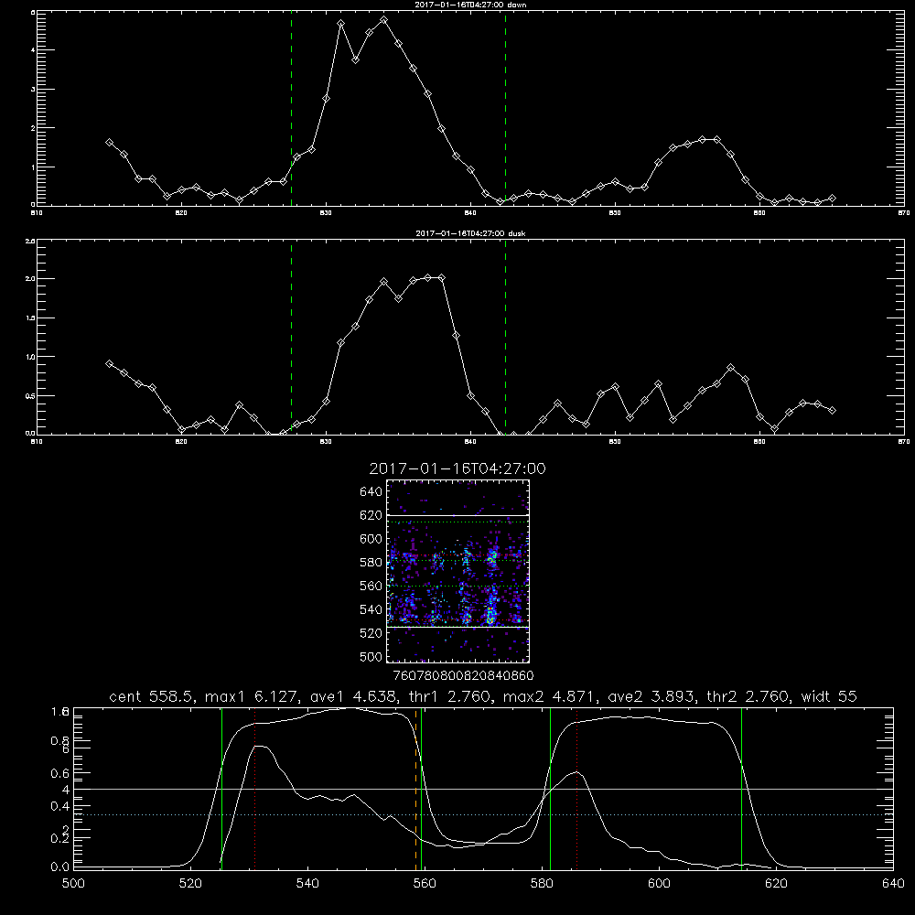Viewport: 915px width, 915px height.
Task: Open the spectrogram image thumbnail
Action: 458,571
